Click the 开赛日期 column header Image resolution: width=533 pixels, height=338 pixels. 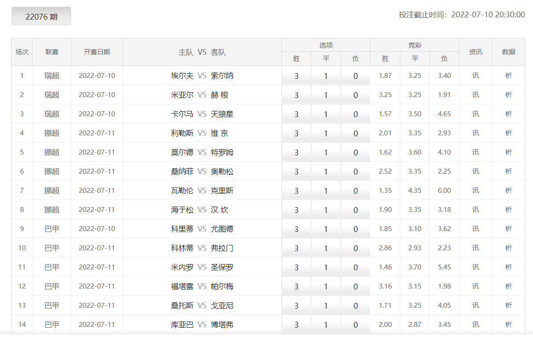[x=97, y=52]
